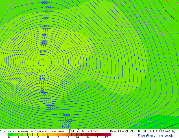The height and width of the screenshot is (138, 179).
Task: Click the 994 isobar label
Action: [x=48, y=7]
